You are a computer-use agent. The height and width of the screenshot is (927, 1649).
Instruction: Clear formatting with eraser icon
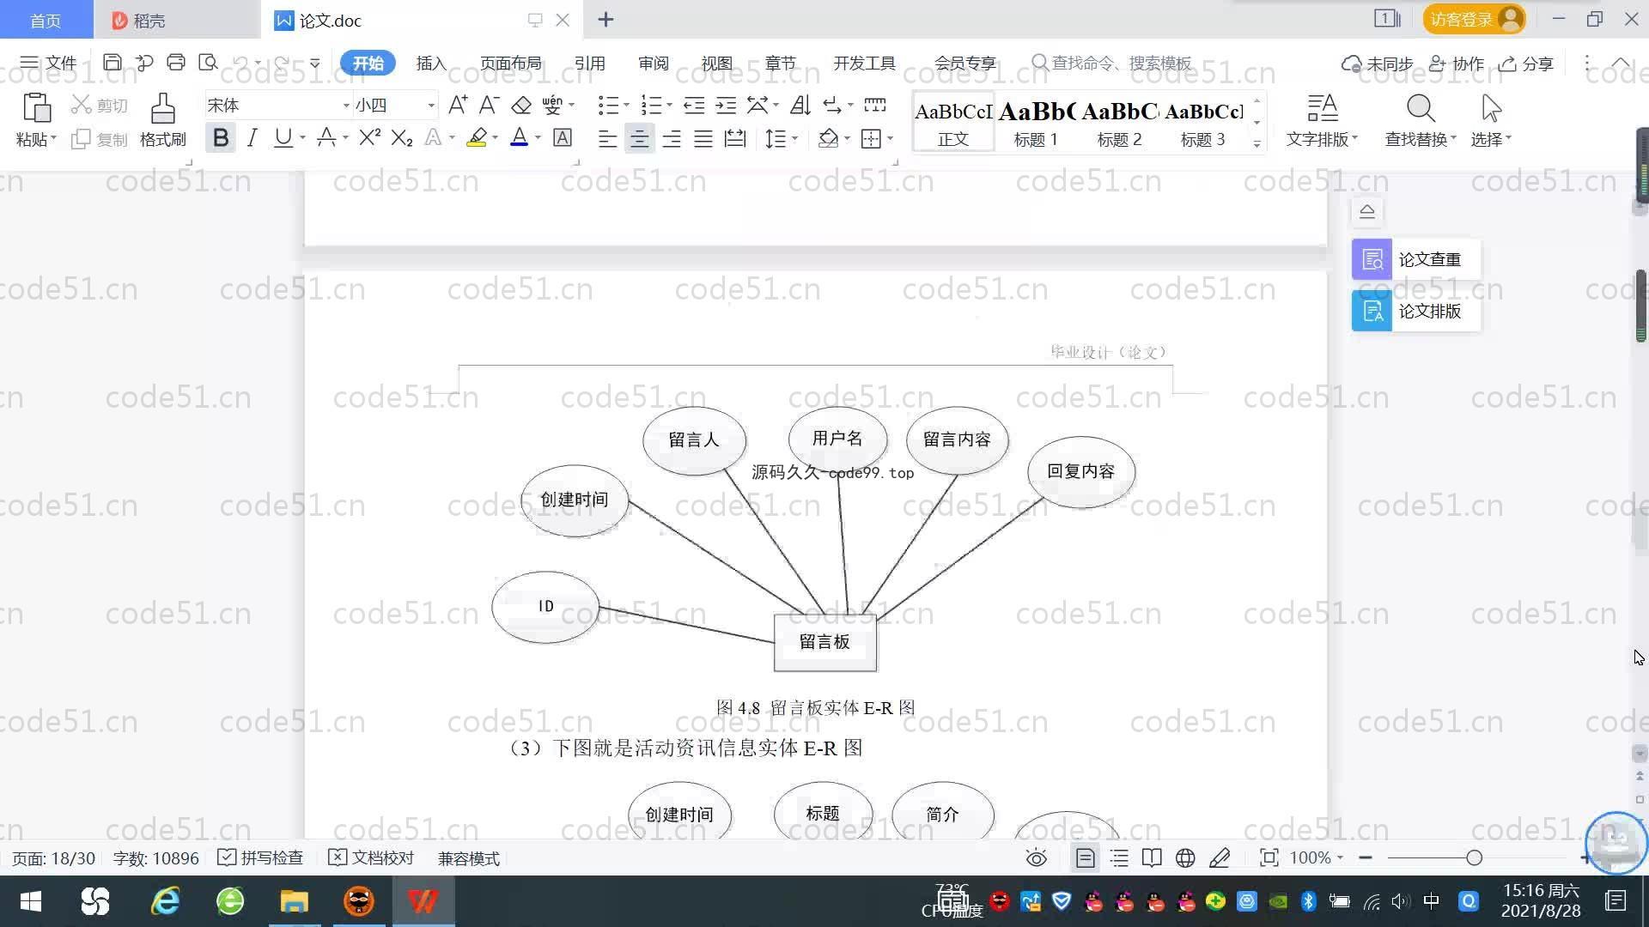tap(521, 105)
